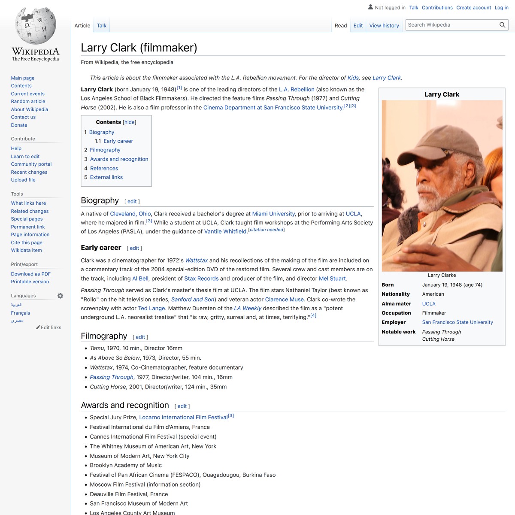Hide the Contents box
515x515 pixels.
(x=129, y=122)
